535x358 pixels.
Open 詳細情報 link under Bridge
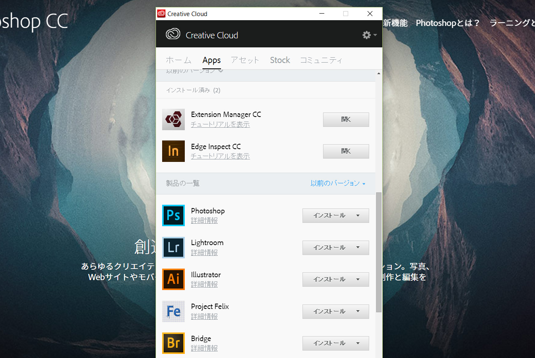click(204, 348)
